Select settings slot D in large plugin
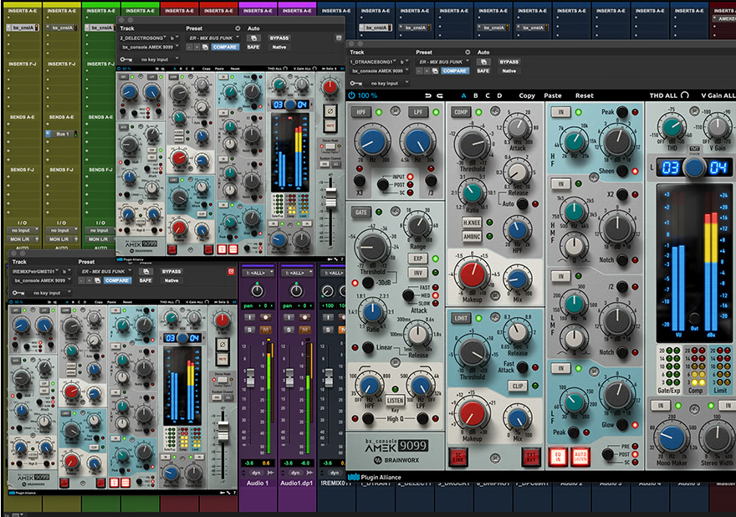736x517 pixels. (x=499, y=95)
